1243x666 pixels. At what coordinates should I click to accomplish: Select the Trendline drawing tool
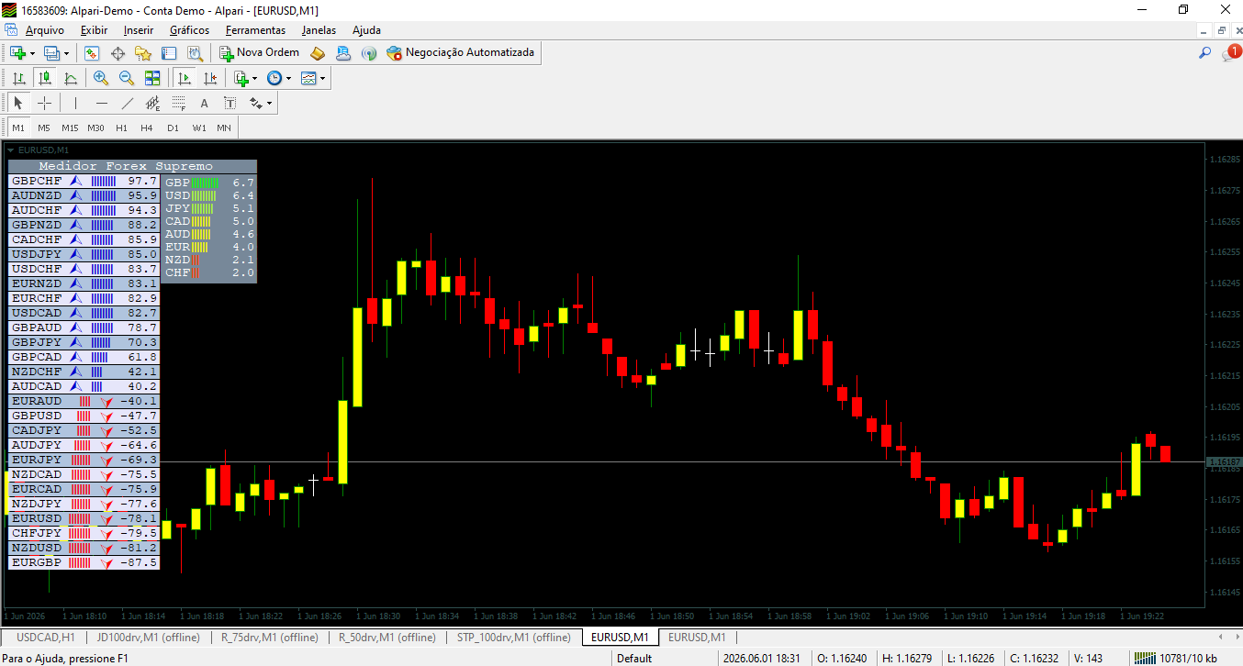click(128, 104)
